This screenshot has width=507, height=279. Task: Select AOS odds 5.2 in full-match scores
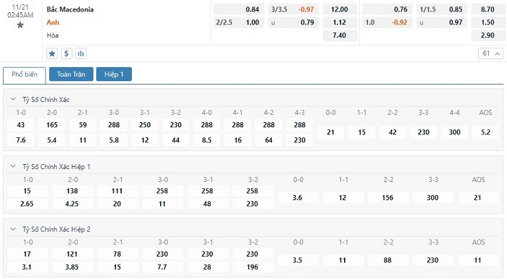485,132
